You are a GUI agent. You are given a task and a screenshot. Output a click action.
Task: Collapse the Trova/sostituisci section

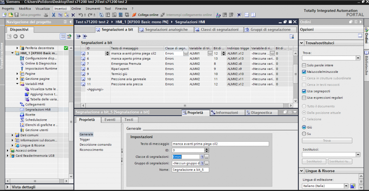coord(302,43)
